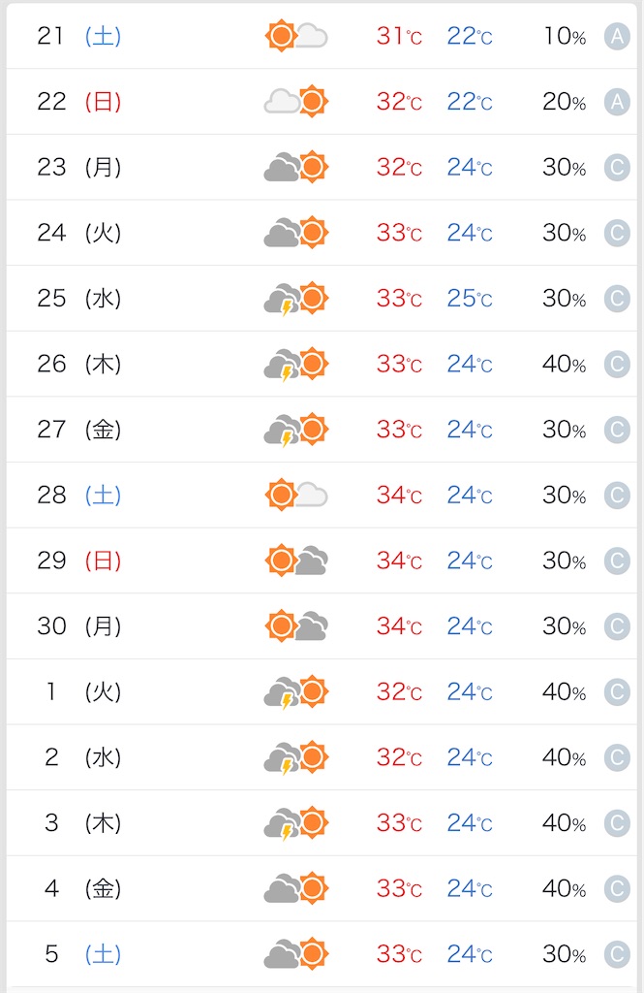Click the C reliability badge on the 23rd
This screenshot has height=993, width=644.
tap(617, 167)
